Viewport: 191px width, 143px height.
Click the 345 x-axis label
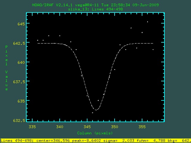coord(87,127)
